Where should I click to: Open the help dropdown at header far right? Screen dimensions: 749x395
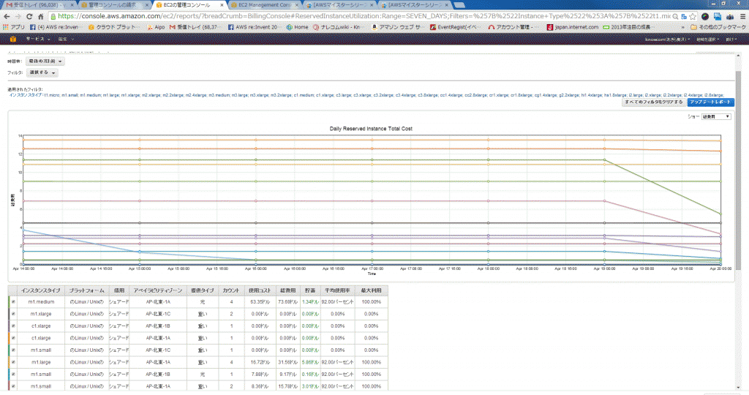[x=731, y=39]
